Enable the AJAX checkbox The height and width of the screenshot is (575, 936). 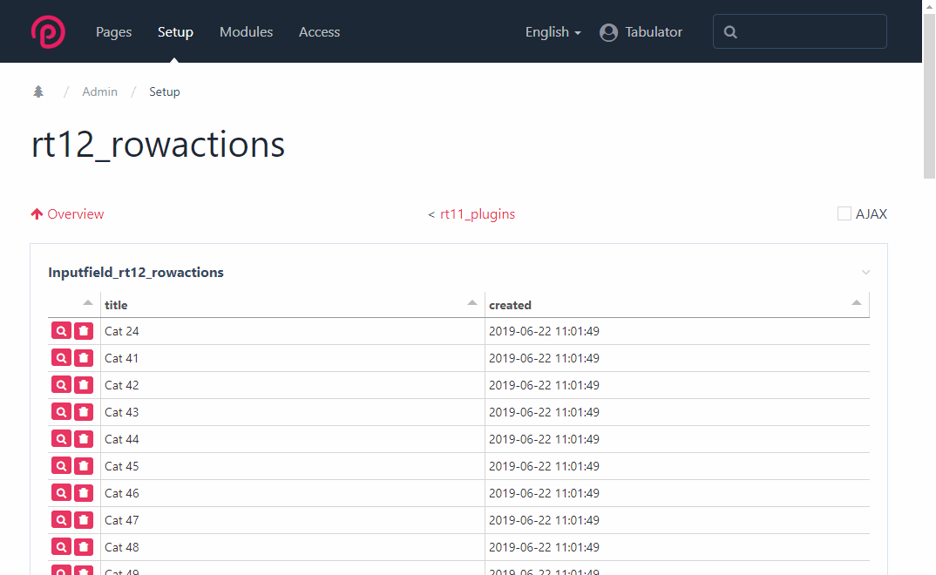(x=844, y=213)
